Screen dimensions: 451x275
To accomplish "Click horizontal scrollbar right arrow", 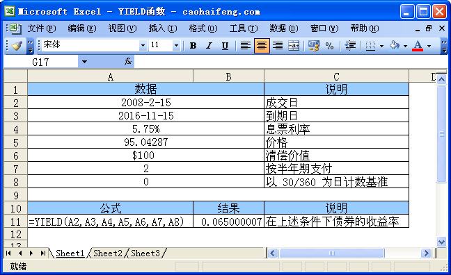I will [x=426, y=253].
